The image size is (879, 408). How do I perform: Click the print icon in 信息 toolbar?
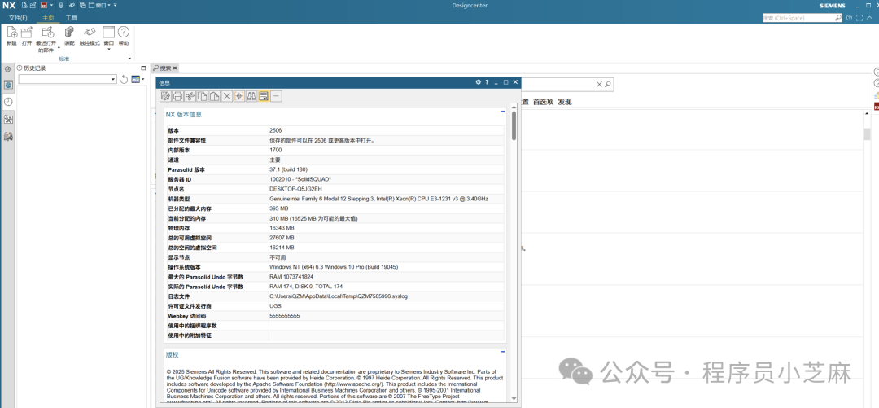[x=177, y=96]
